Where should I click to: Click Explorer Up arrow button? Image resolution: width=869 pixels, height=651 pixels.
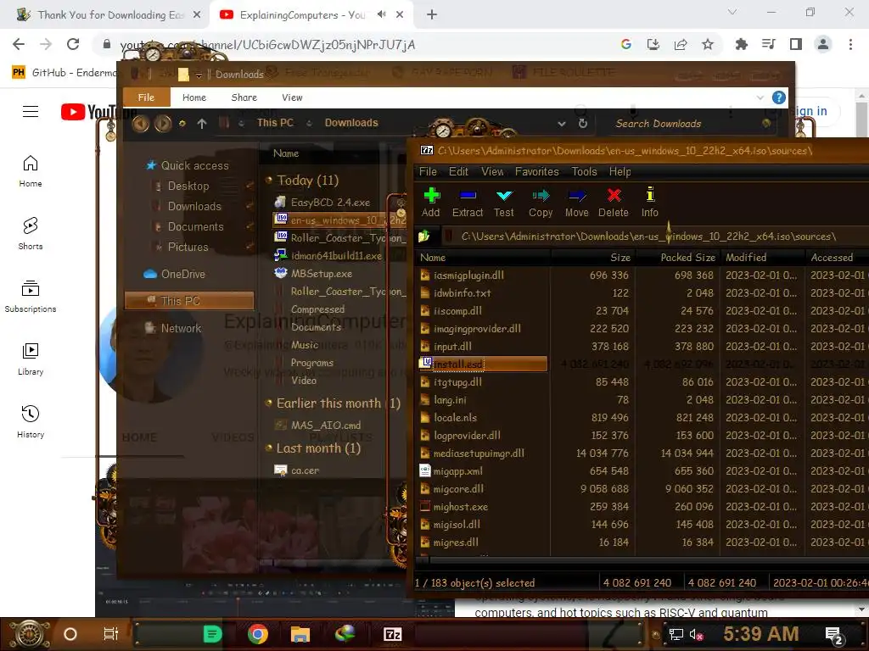[x=202, y=124]
